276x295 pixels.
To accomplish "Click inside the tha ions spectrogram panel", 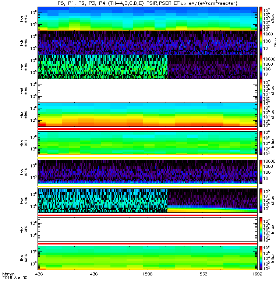I will click(148, 143).
